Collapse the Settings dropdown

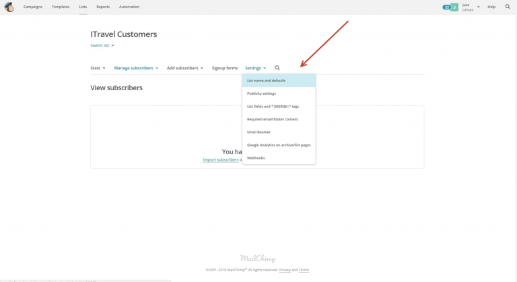[256, 68]
